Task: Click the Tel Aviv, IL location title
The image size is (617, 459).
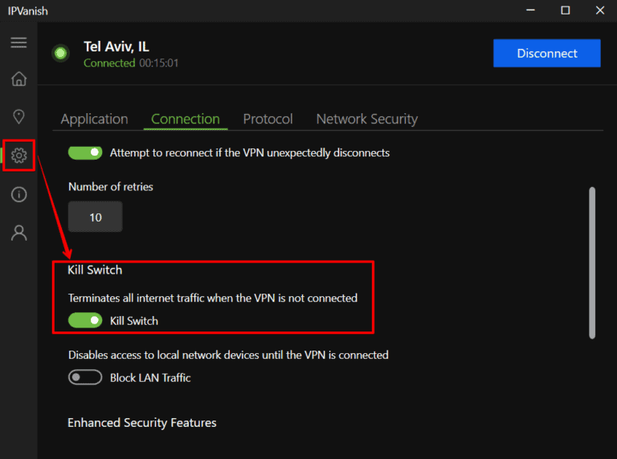Action: [116, 47]
